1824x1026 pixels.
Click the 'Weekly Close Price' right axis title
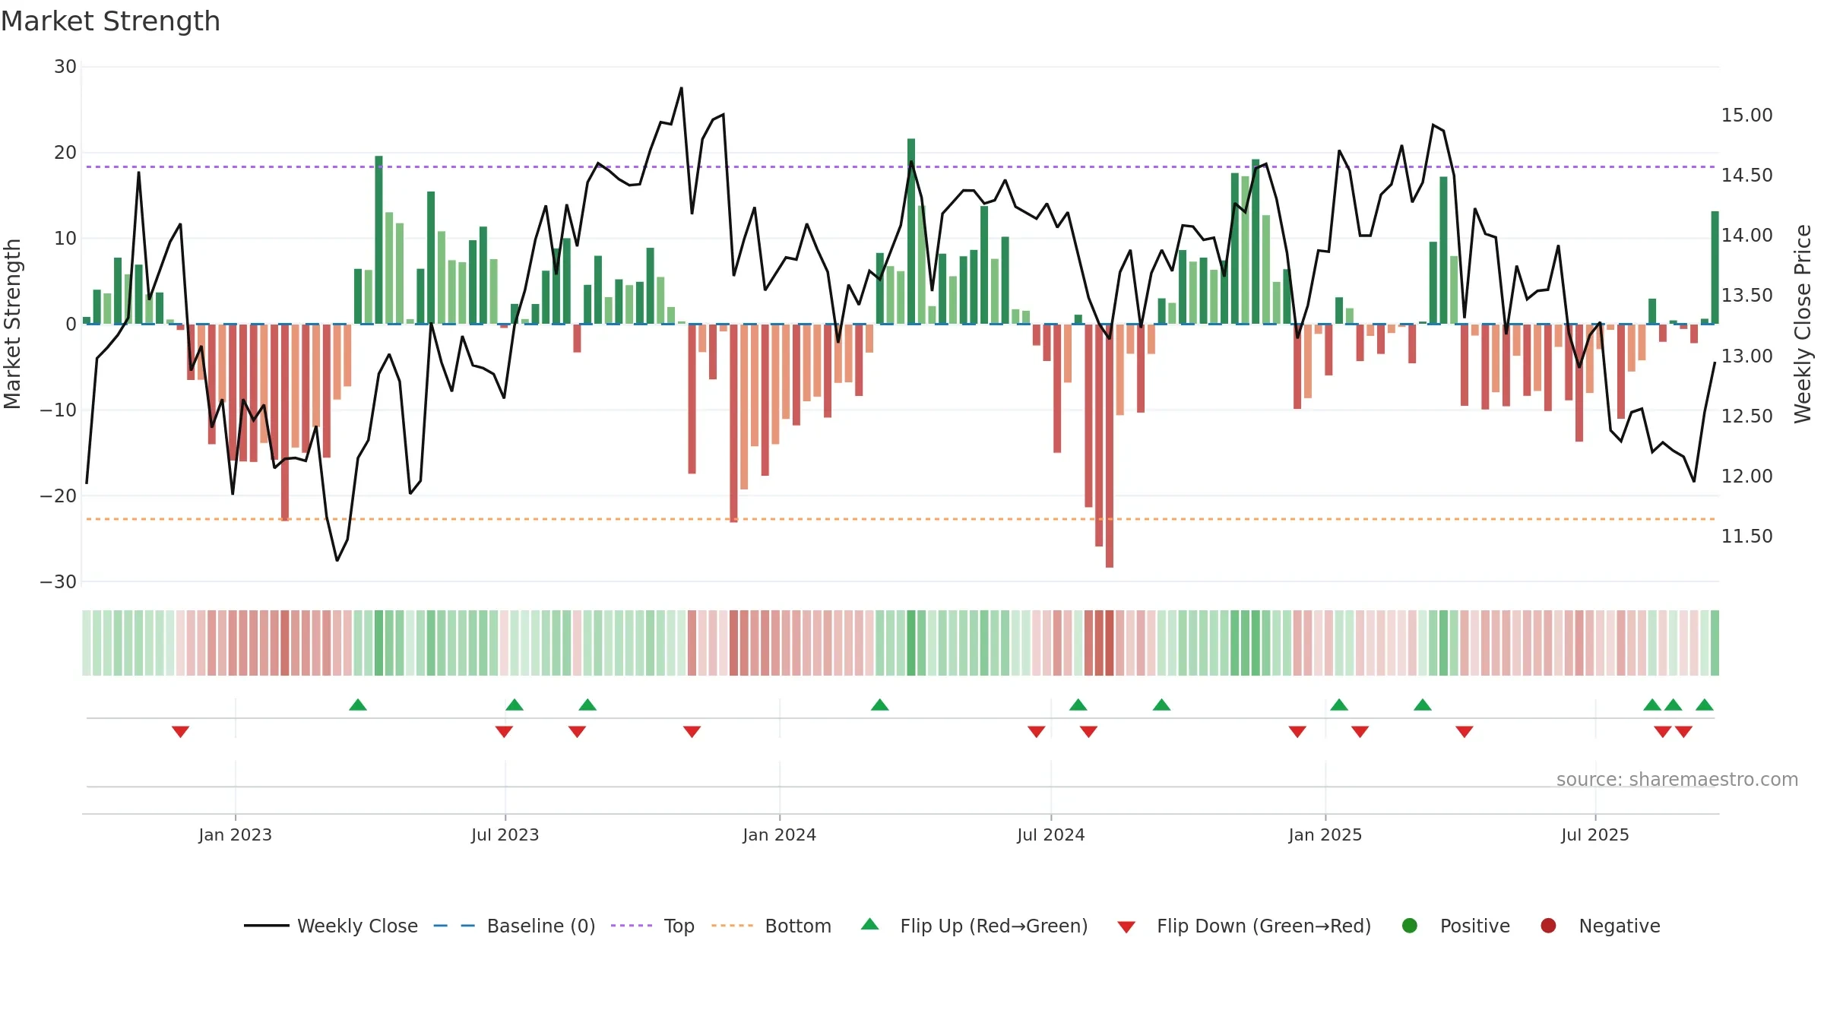pos(1803,324)
